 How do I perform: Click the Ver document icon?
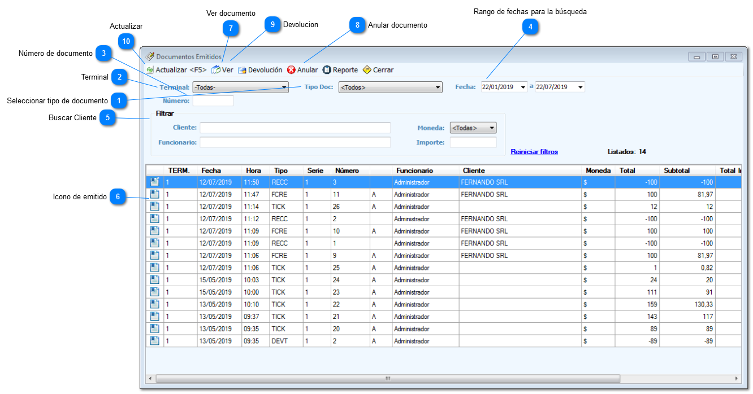click(x=216, y=70)
